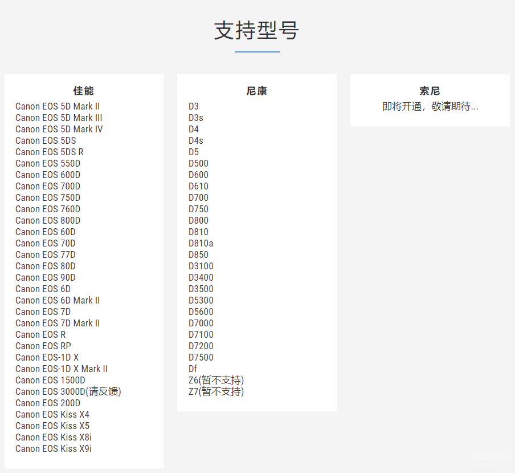Select the Nikon D610 row
The height and width of the screenshot is (473, 515).
(198, 186)
